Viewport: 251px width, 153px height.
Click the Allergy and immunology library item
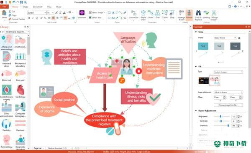point(7,43)
